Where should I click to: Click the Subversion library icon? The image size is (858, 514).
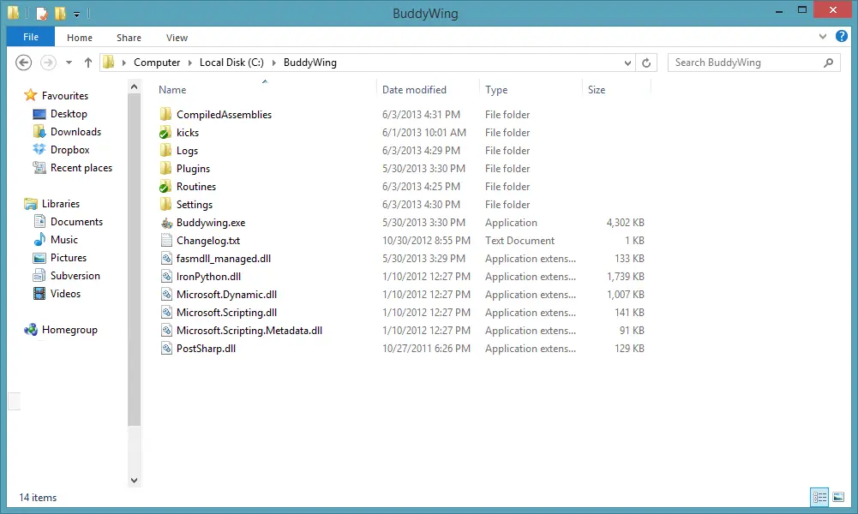[x=39, y=276]
